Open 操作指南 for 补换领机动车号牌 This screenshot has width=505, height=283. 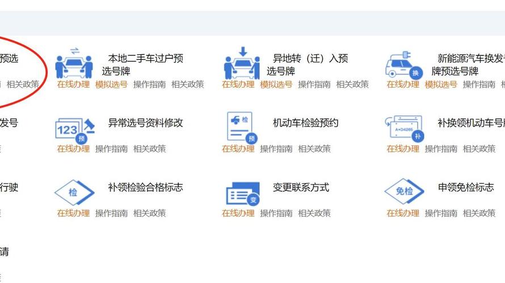[x=441, y=149]
